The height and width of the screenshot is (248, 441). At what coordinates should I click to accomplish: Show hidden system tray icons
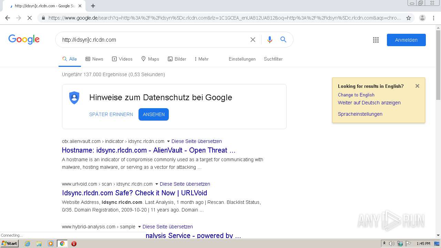(x=384, y=244)
